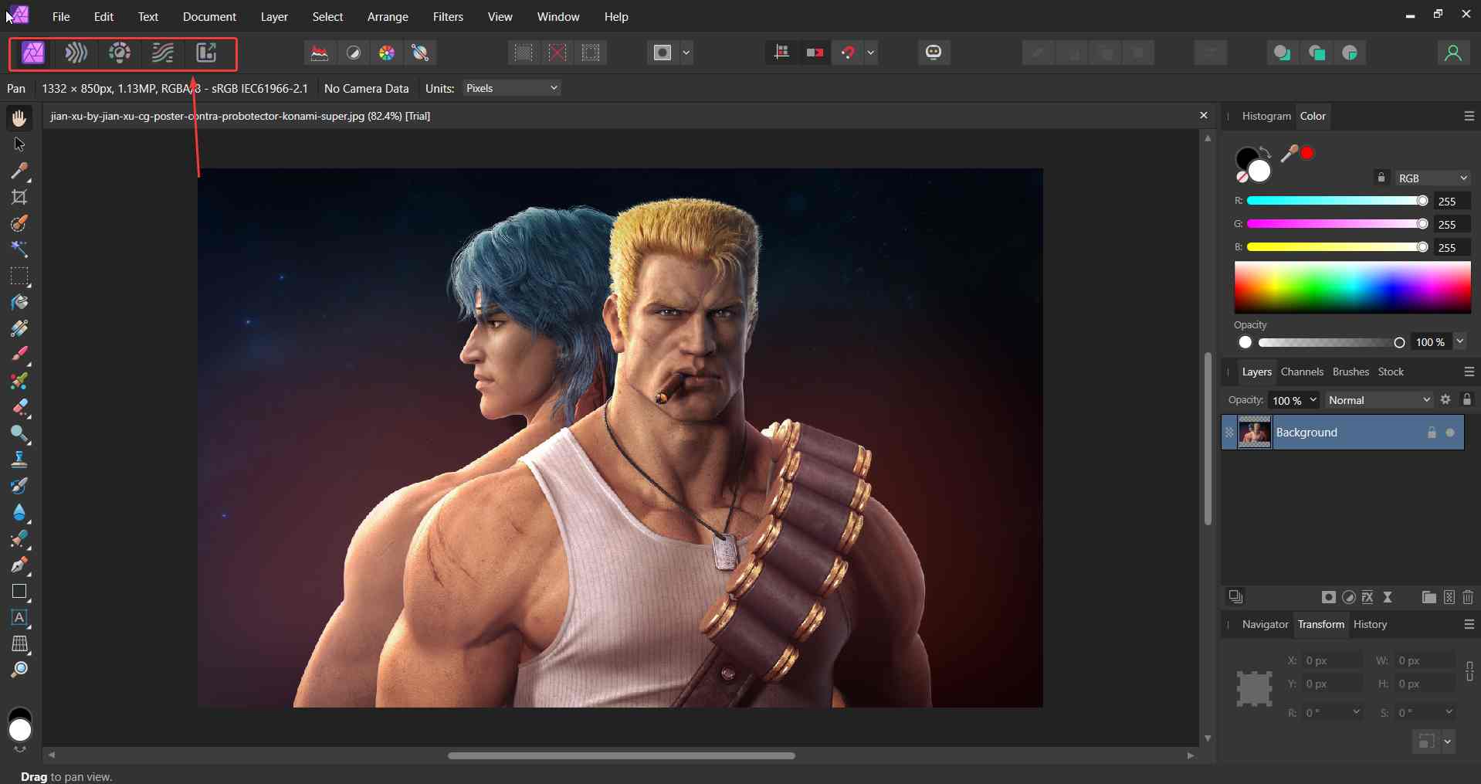Select the Selection Brush tool
The image size is (1481, 784).
point(19,223)
